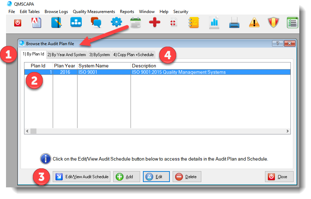Viewport: 311px width, 199px height.
Task: Open the Quality Measurements menu
Action: pyautogui.click(x=94, y=12)
